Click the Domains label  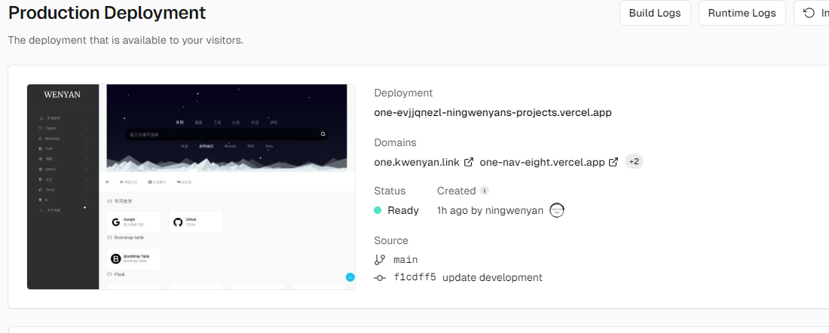pyautogui.click(x=395, y=142)
